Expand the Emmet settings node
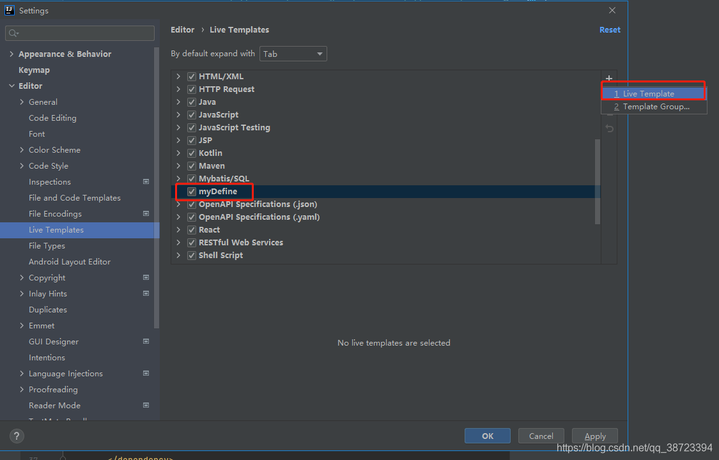 pyautogui.click(x=22, y=326)
